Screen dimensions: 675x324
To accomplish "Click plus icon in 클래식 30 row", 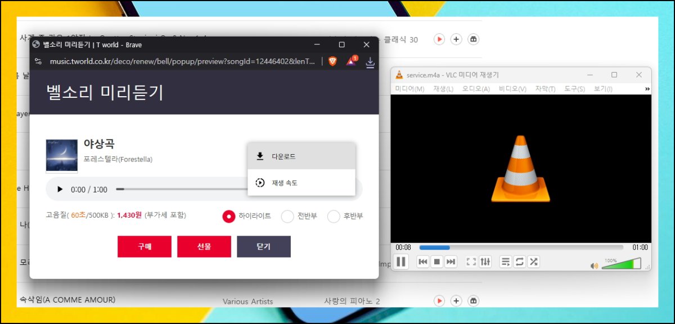I will coord(457,39).
